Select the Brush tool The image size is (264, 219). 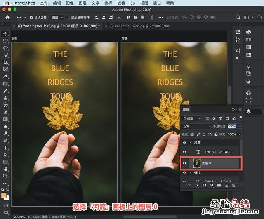point(5,91)
